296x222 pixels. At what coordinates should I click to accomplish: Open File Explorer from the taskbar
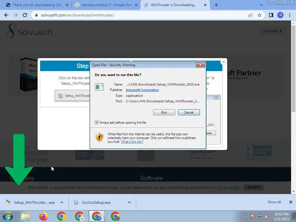(x=26, y=217)
